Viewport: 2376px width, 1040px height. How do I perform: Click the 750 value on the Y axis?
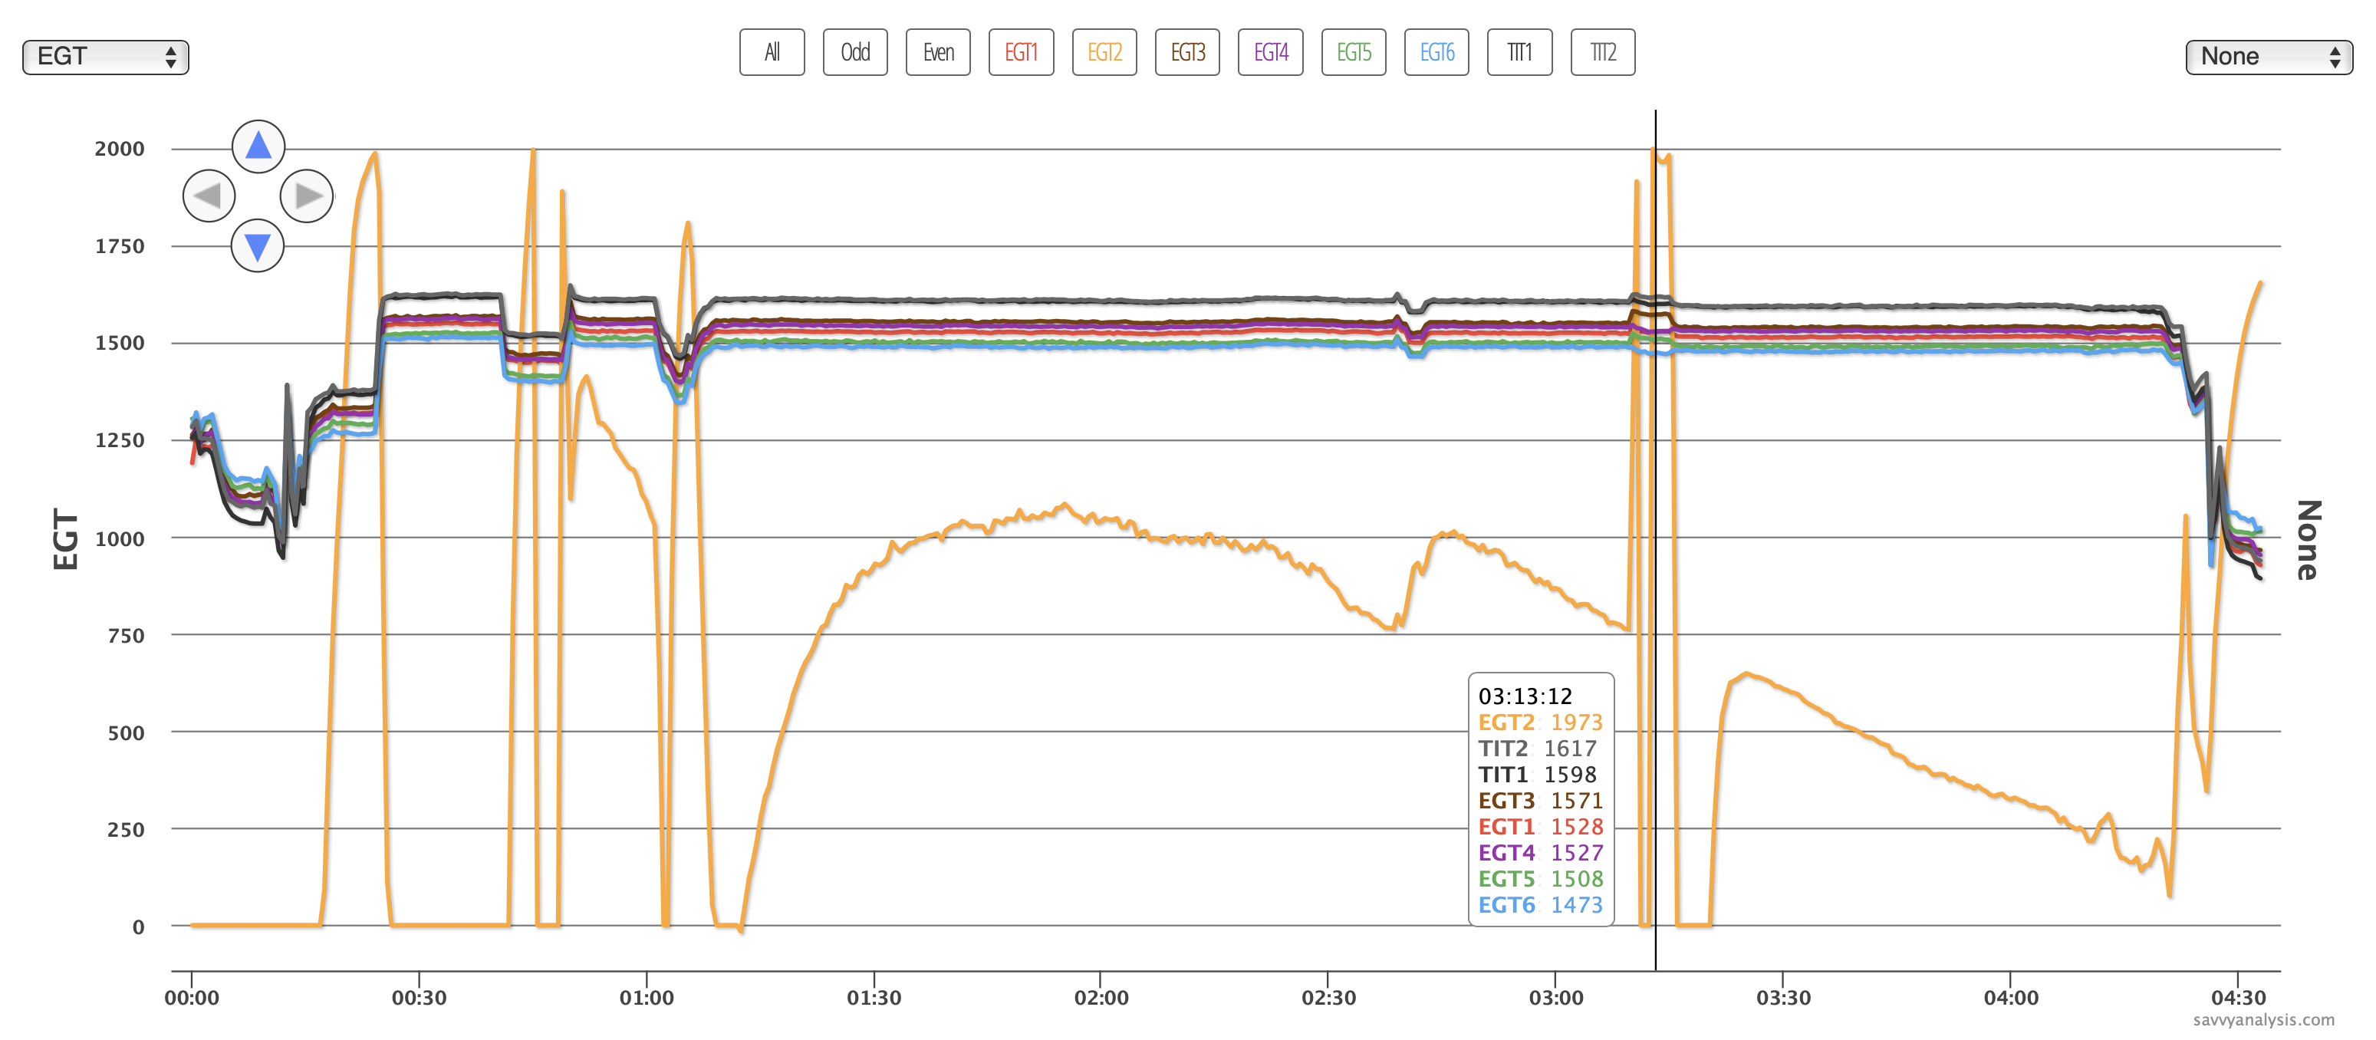(127, 635)
